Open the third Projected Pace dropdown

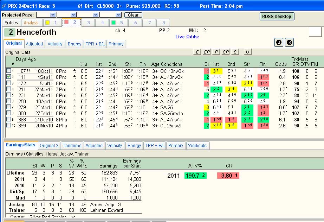point(96,15)
